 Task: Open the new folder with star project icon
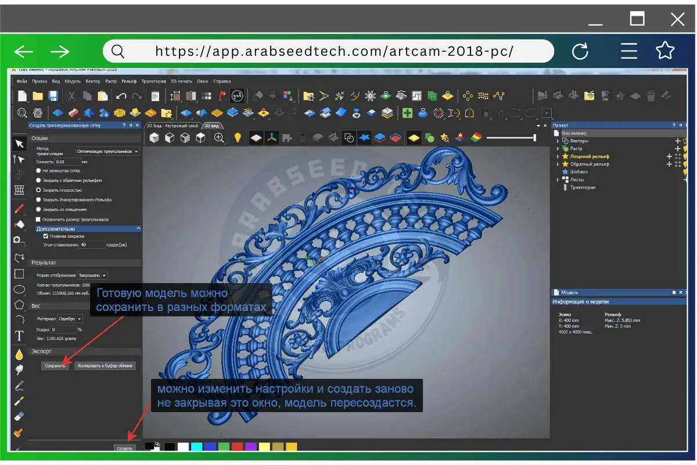point(166,112)
